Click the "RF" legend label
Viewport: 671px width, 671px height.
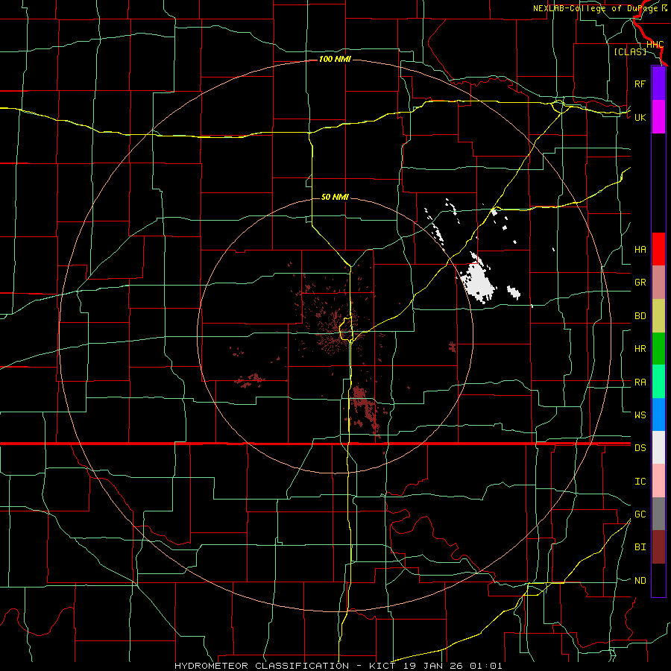[x=640, y=84]
